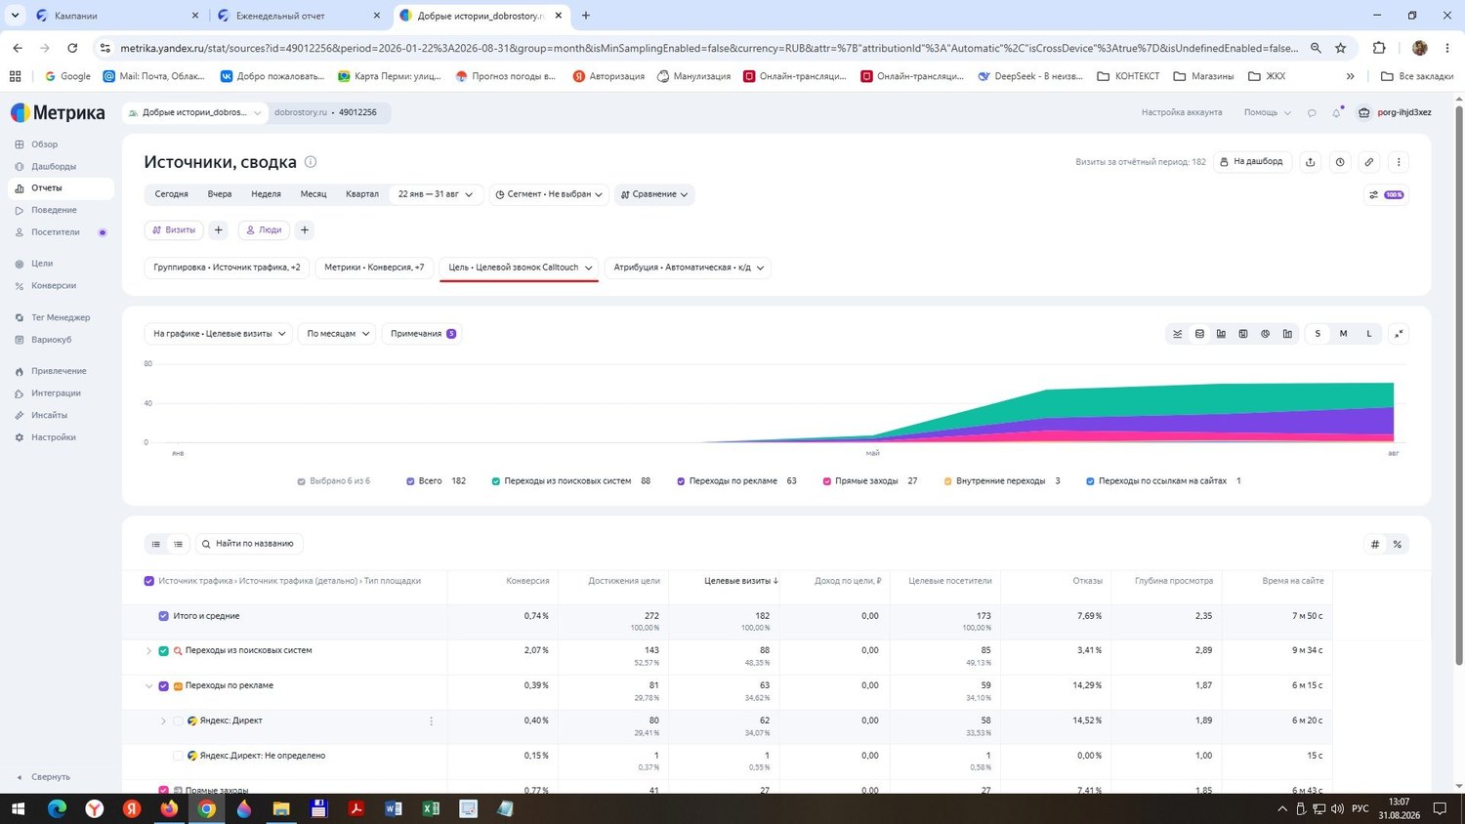
Task: Click the Найти по названию search field
Action: coord(250,544)
